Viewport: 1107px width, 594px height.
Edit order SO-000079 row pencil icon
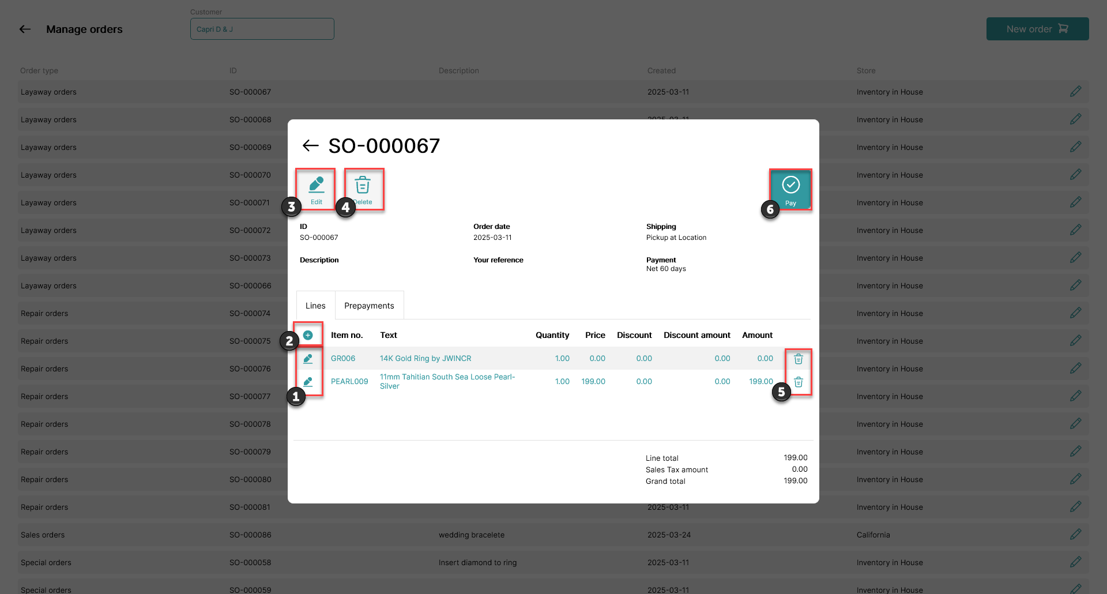[x=1075, y=452]
